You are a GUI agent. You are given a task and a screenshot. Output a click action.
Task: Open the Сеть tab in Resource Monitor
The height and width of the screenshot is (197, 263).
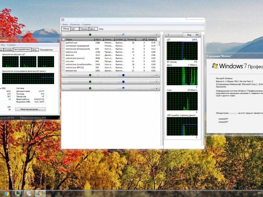[101, 29]
